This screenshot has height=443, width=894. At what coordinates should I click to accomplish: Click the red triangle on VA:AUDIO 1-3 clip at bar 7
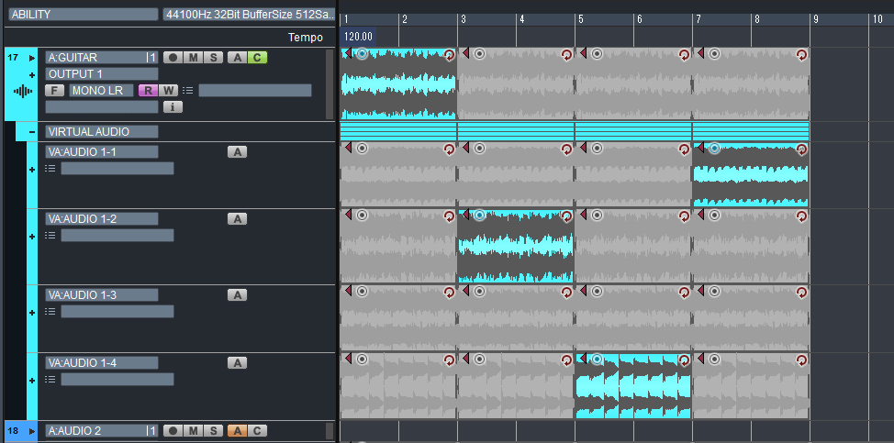point(700,291)
